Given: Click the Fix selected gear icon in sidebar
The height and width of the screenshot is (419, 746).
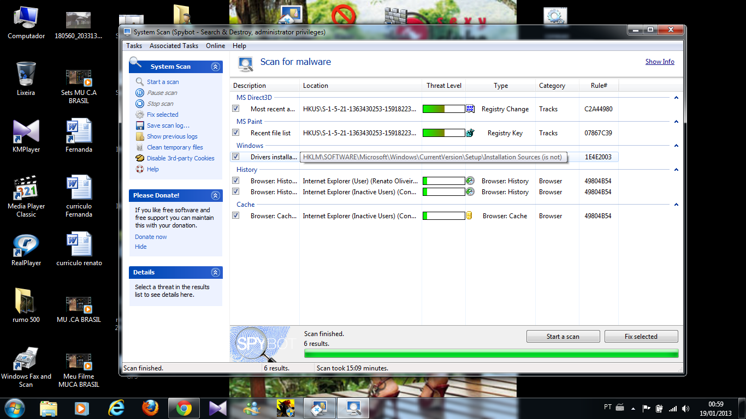Looking at the screenshot, I should pyautogui.click(x=140, y=115).
